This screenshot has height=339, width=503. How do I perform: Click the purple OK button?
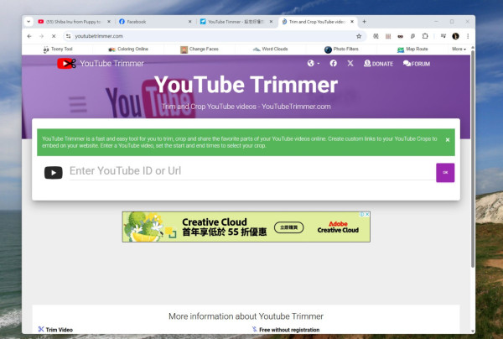pos(445,173)
